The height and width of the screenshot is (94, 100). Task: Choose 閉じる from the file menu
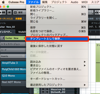click(x=57, y=22)
